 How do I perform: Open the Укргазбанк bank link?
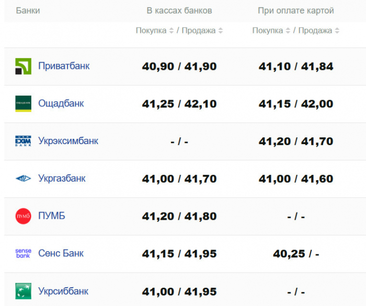coord(62,179)
